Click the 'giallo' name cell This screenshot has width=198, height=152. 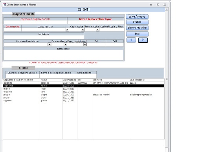(44, 101)
